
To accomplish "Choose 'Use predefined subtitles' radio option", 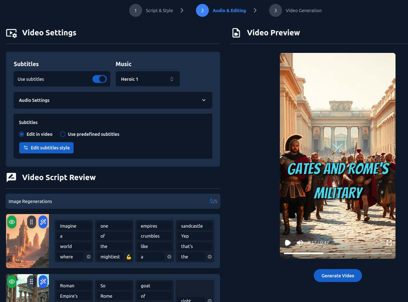I will click(x=63, y=134).
